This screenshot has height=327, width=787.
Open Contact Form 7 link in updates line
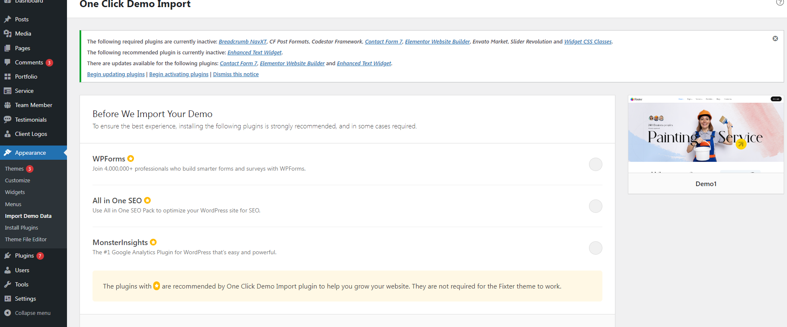(x=239, y=64)
